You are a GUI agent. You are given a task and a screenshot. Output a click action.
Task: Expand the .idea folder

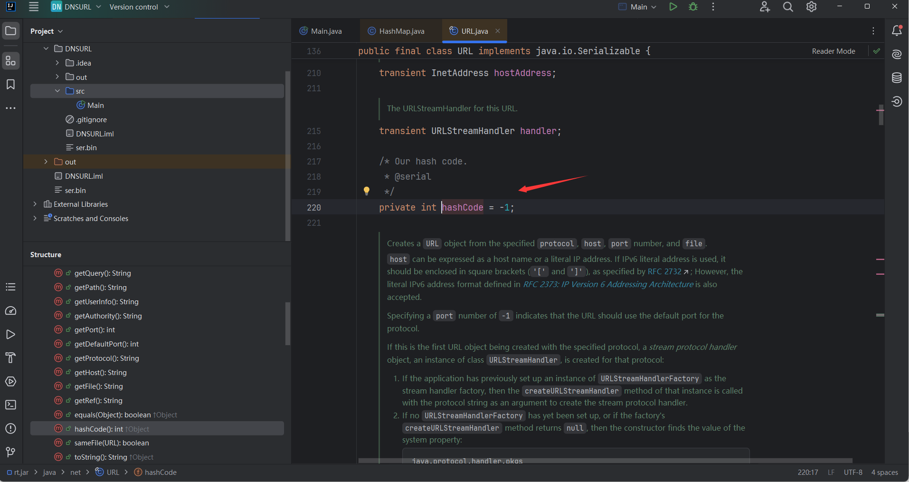point(57,63)
